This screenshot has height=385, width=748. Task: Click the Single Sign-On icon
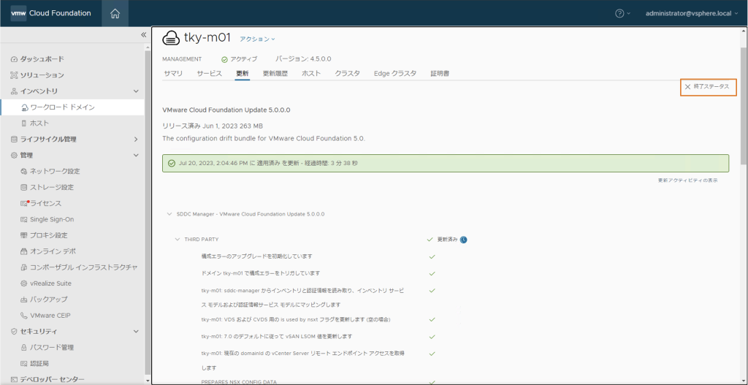coord(24,219)
